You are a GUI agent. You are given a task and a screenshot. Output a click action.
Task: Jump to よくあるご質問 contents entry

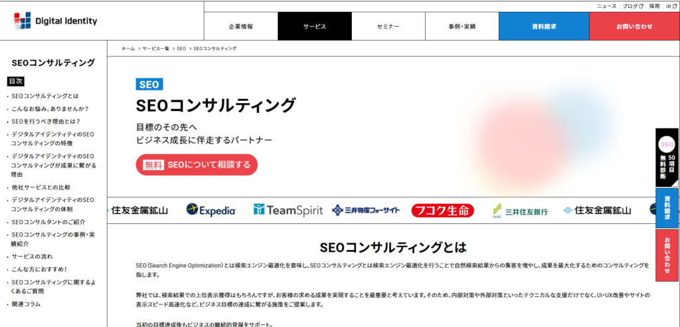click(54, 286)
